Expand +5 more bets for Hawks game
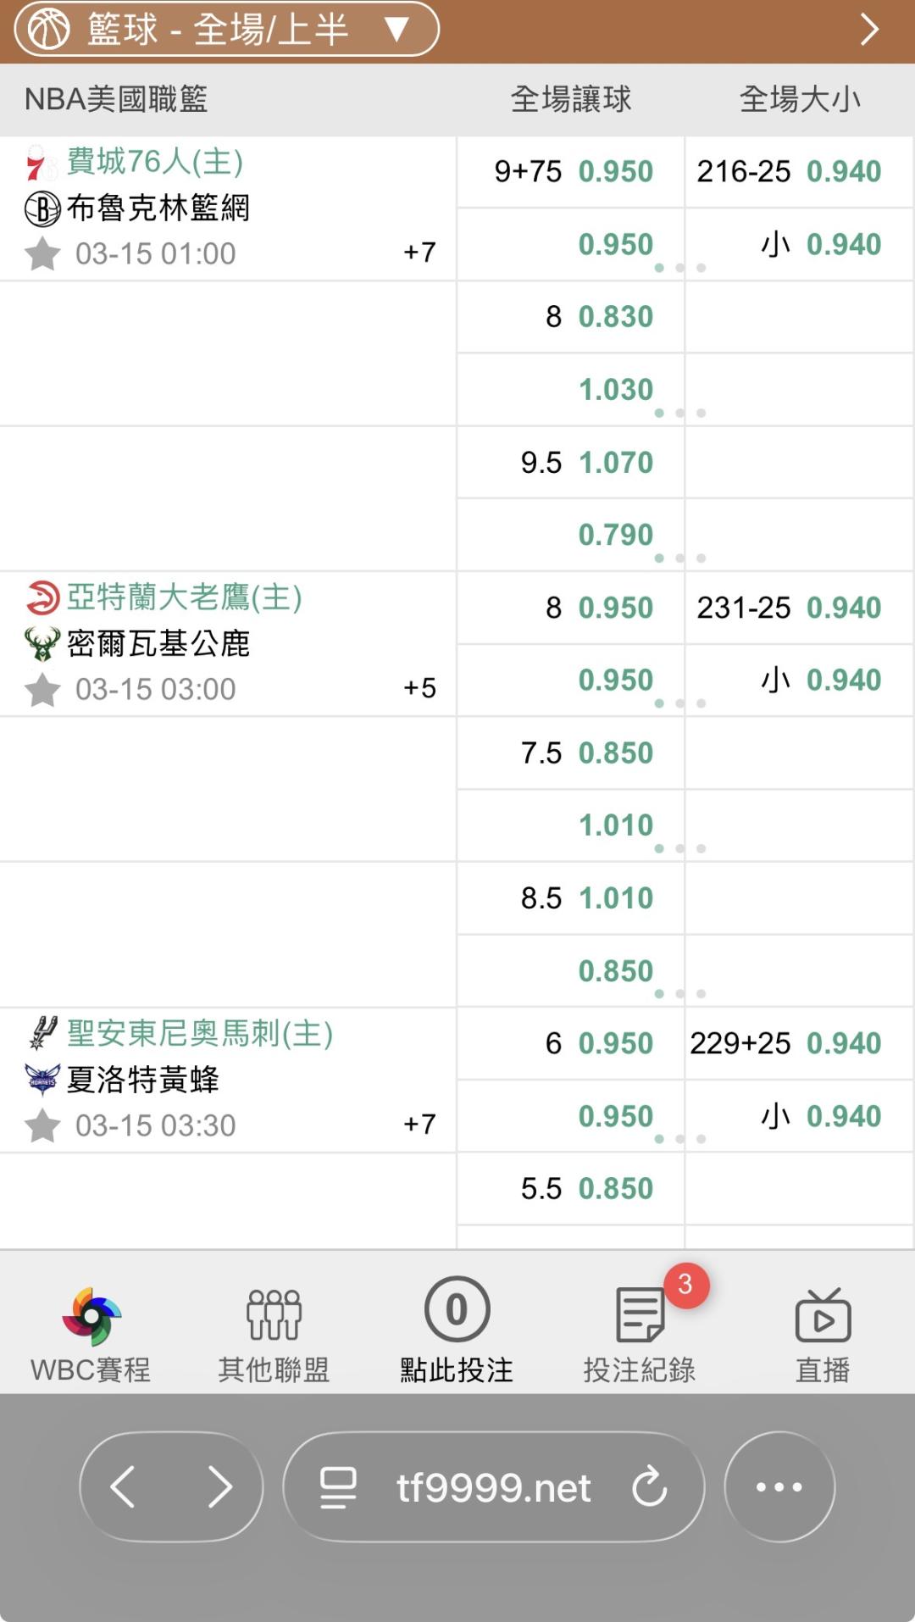The height and width of the screenshot is (1622, 915). [419, 688]
